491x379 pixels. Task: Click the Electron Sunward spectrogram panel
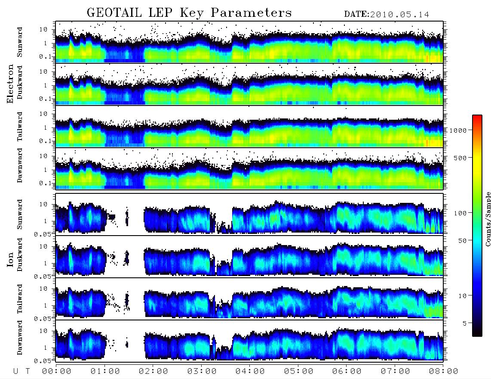click(249, 42)
